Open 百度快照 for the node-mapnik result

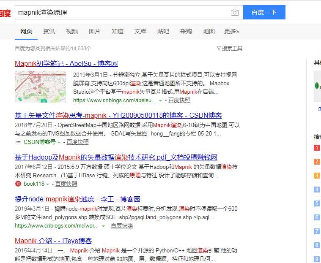point(122,225)
